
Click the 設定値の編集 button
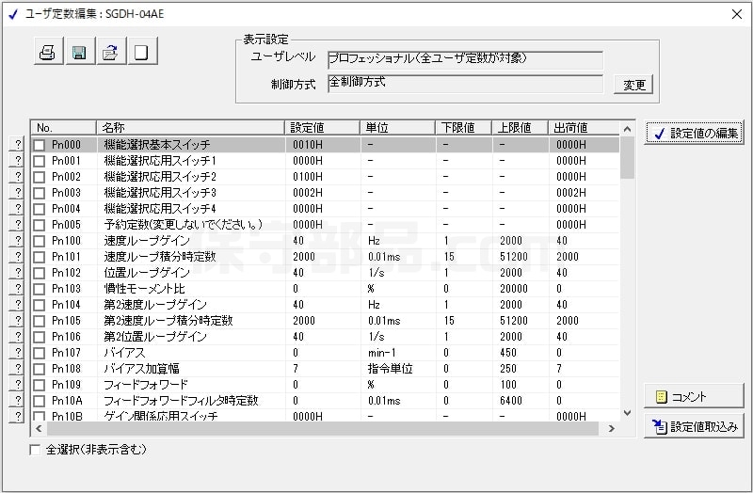694,134
